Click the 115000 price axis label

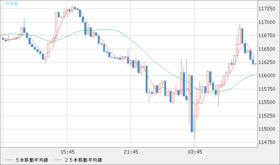pos(267,129)
